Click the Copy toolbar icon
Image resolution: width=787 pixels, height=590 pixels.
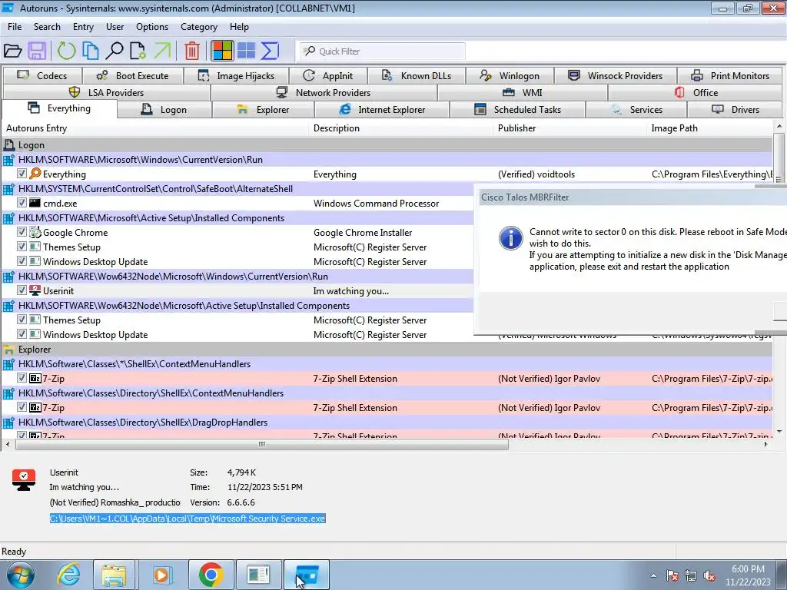pos(91,51)
